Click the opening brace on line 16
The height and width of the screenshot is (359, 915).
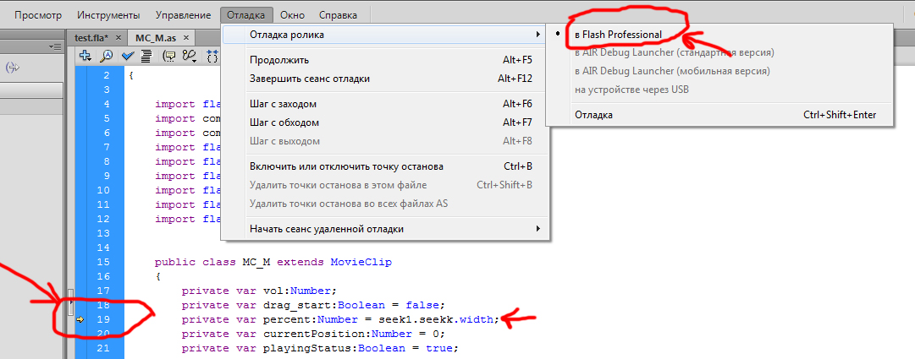click(157, 276)
